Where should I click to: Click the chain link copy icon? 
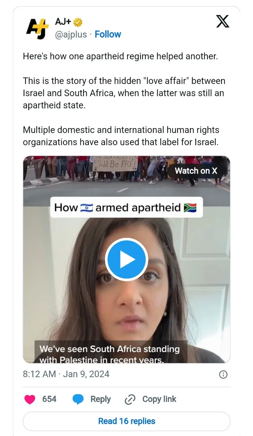(x=130, y=399)
